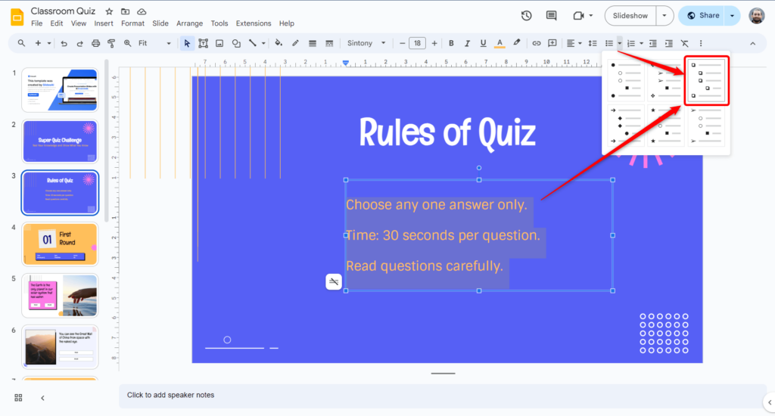Open the Arrange menu
The height and width of the screenshot is (416, 775).
pyautogui.click(x=189, y=23)
